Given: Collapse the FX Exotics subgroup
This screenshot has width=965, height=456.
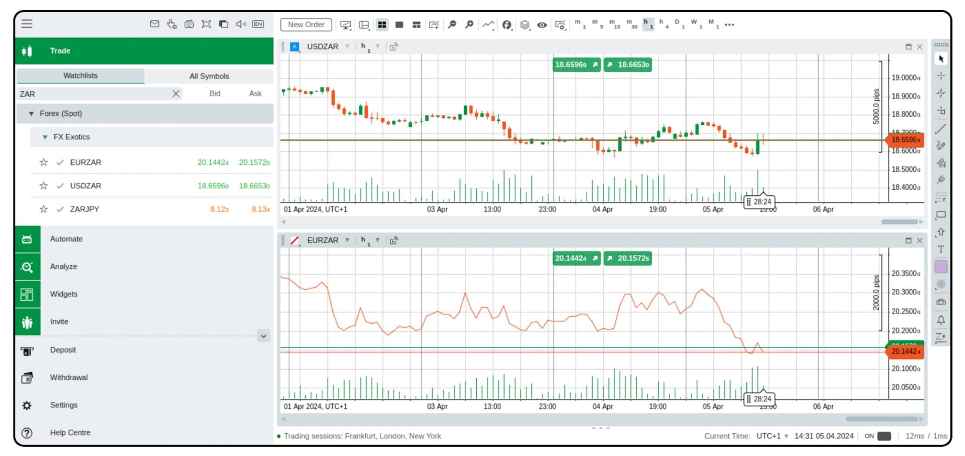Looking at the screenshot, I should tap(45, 137).
